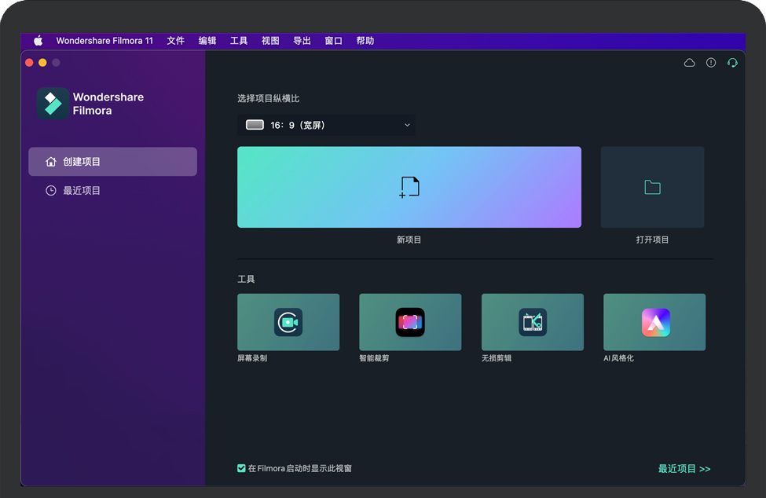The height and width of the screenshot is (498, 766).
Task: Open the headset support icon
Action: (x=732, y=63)
